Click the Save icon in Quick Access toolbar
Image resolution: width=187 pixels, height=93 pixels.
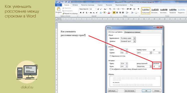point(60,2)
